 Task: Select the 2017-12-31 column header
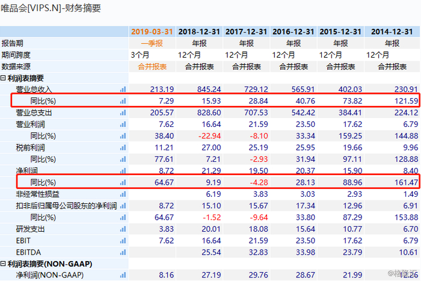pyautogui.click(x=246, y=32)
